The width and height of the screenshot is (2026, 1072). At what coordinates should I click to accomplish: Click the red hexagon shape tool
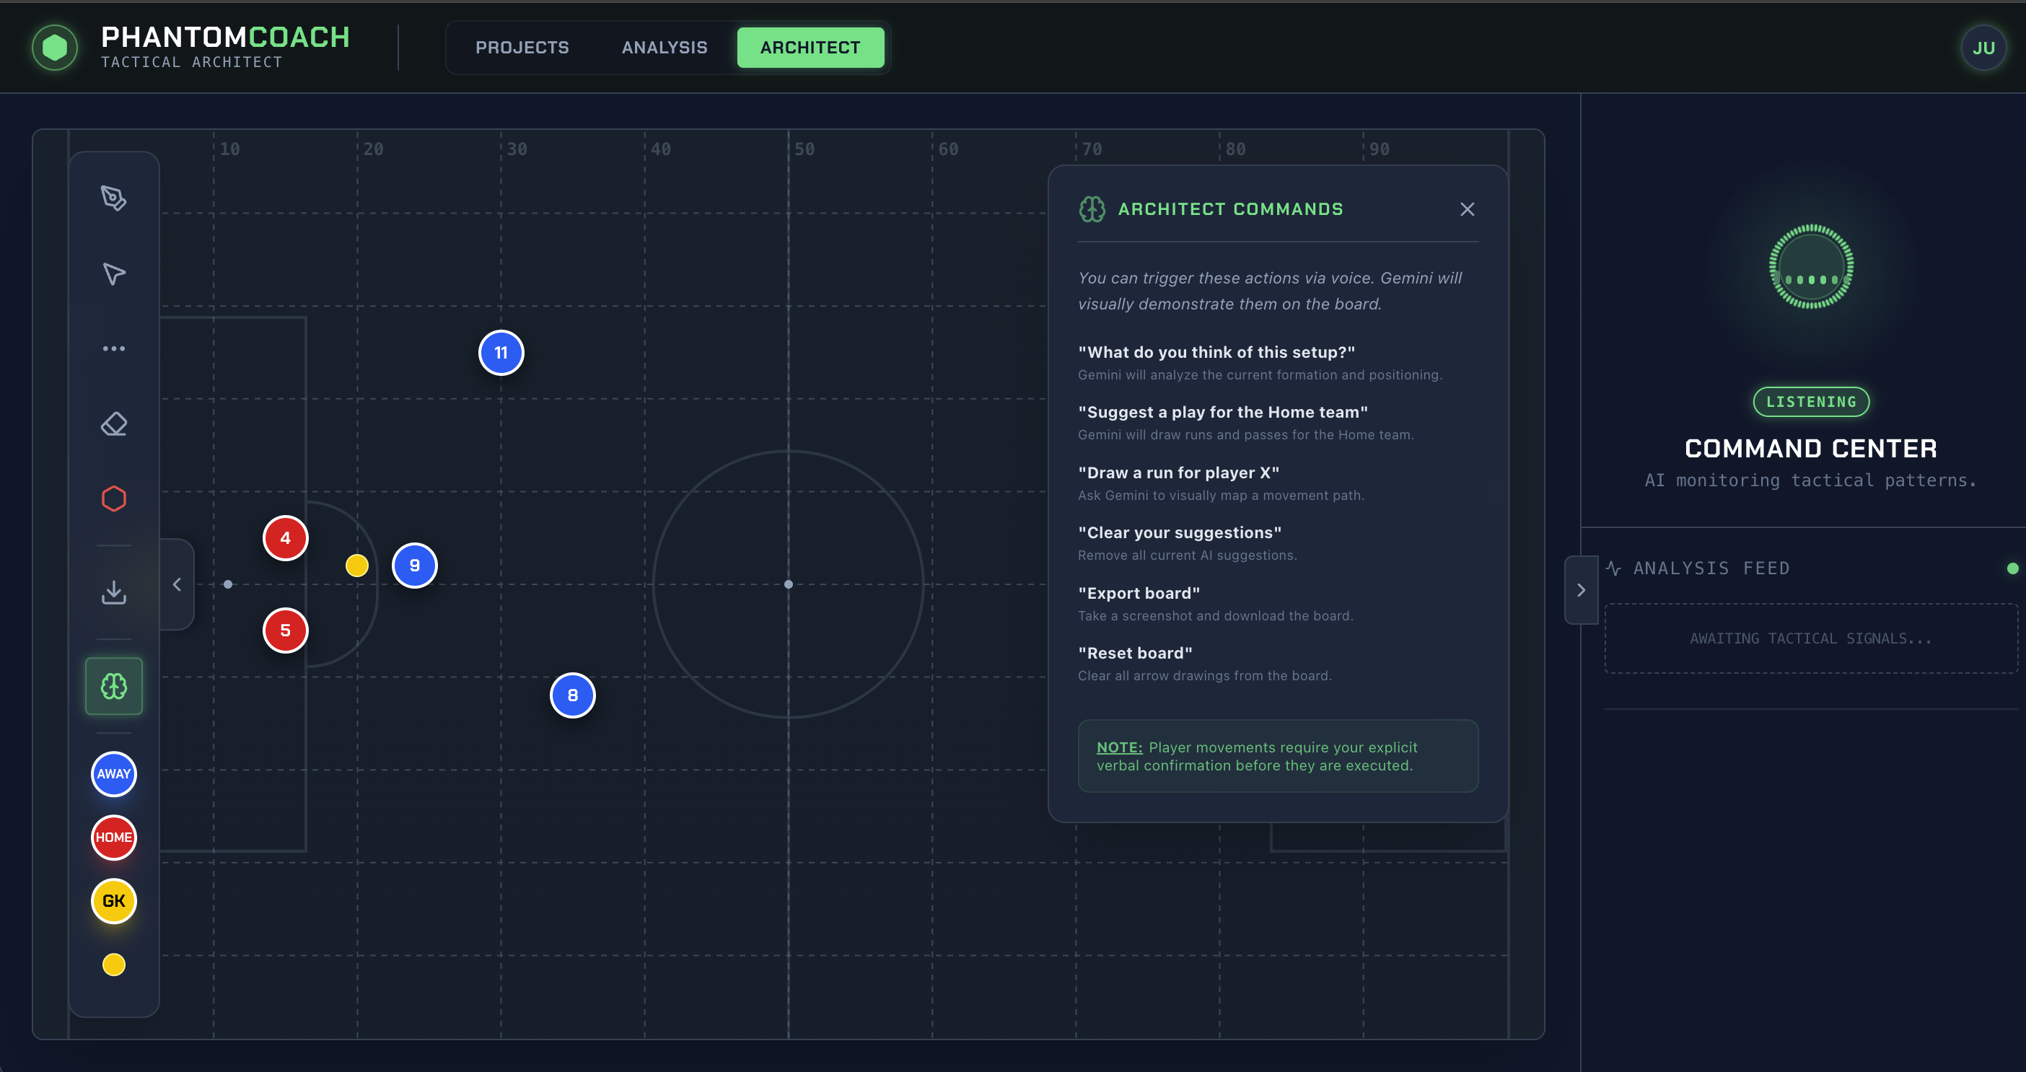click(x=114, y=498)
